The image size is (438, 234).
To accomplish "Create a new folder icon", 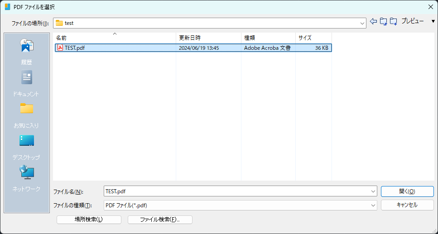I will coord(394,21).
